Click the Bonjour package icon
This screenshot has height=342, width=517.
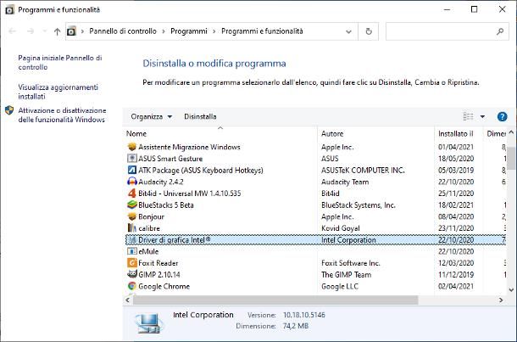click(x=132, y=216)
